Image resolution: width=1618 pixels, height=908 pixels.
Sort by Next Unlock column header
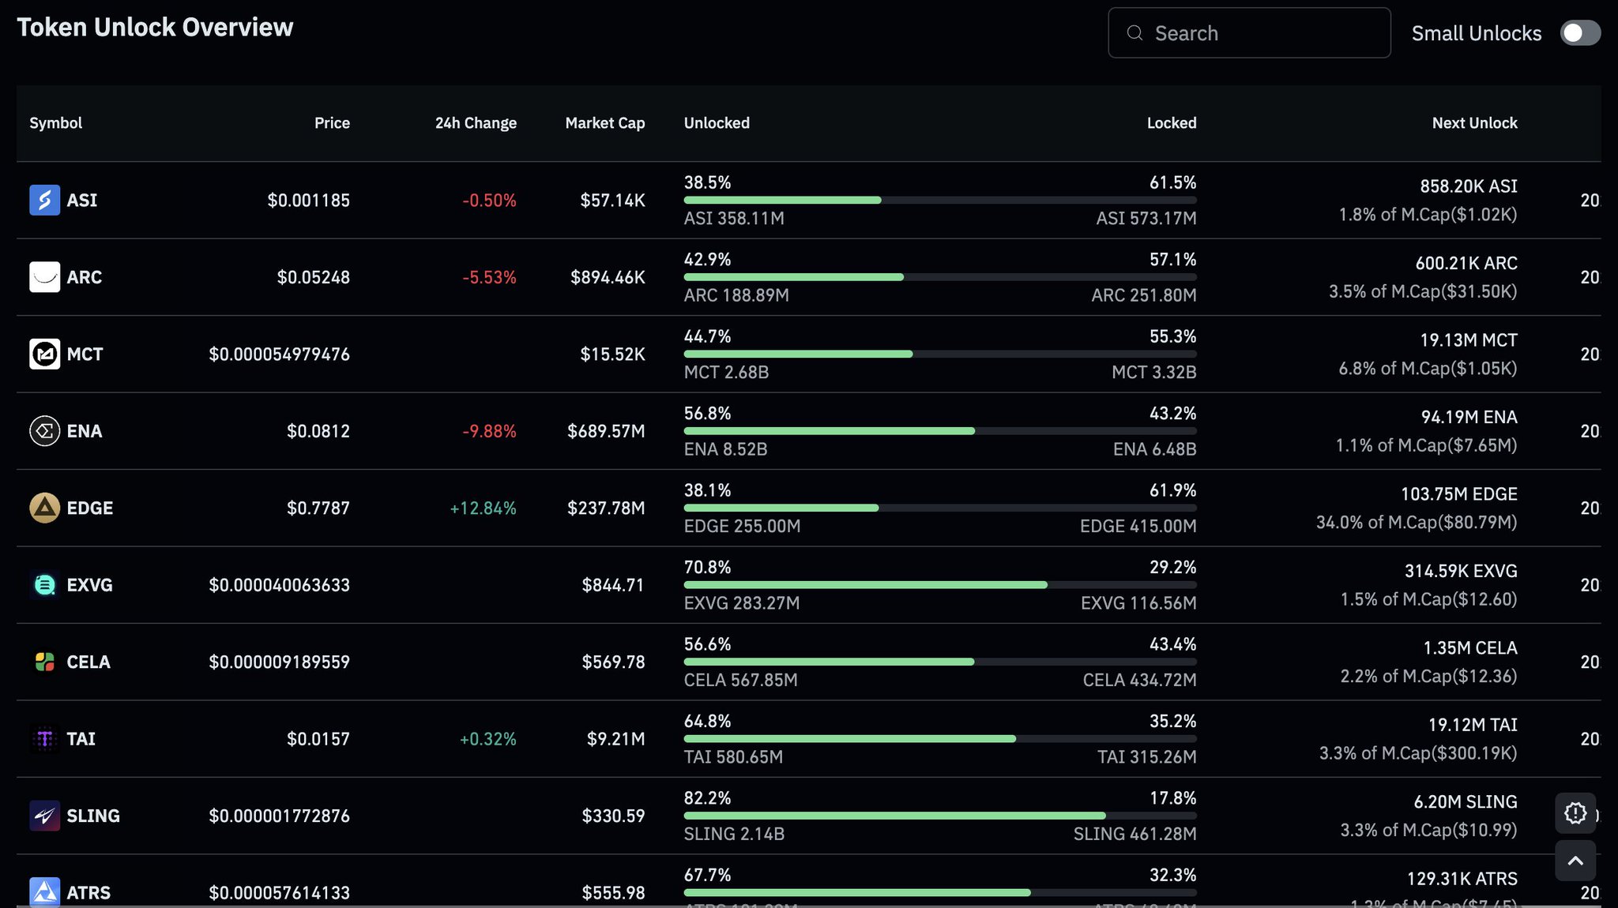1474,123
